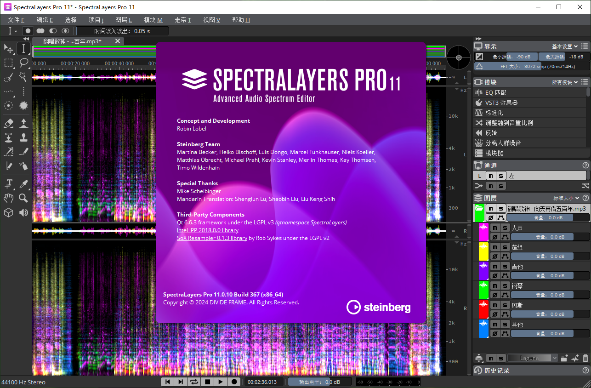Open the 所有模块 modules filter dropdown

[x=565, y=82]
